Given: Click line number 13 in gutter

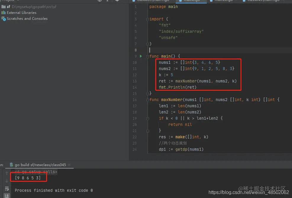Looking at the screenshot, I should pos(135,81).
